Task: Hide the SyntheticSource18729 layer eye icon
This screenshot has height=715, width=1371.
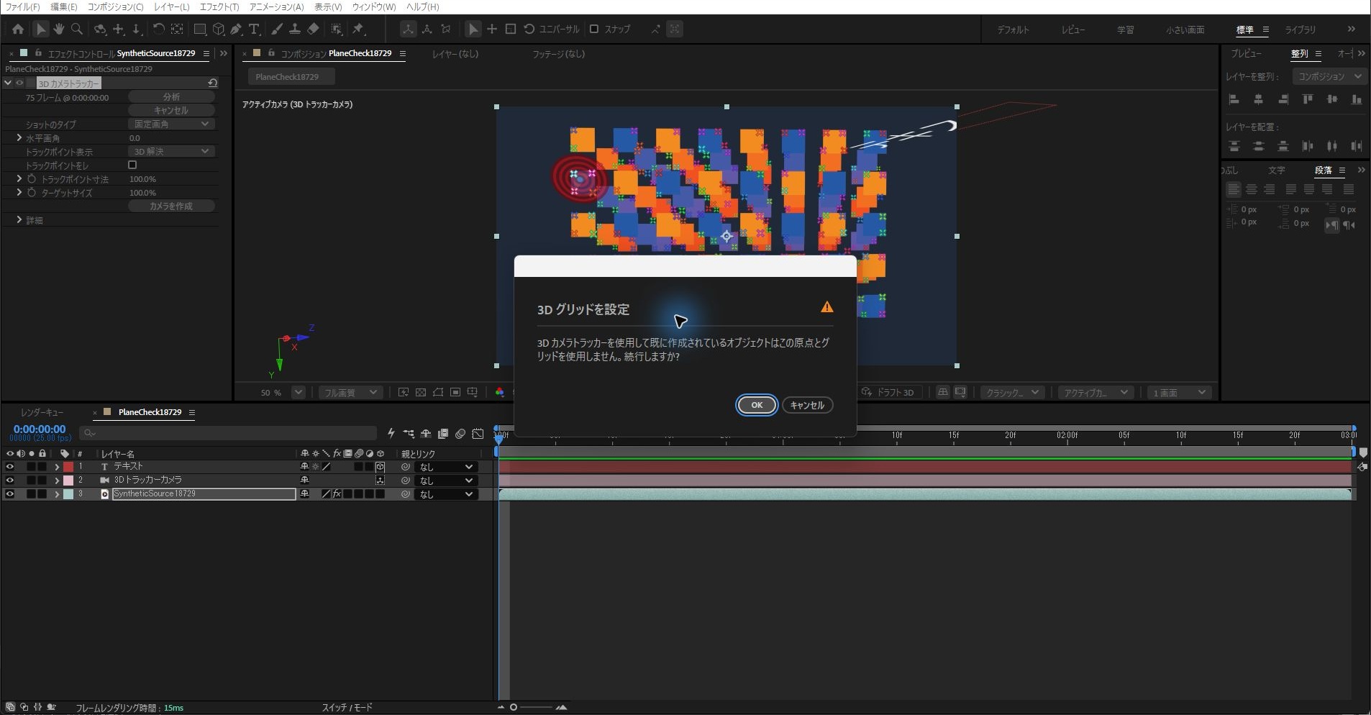Action: coord(9,494)
